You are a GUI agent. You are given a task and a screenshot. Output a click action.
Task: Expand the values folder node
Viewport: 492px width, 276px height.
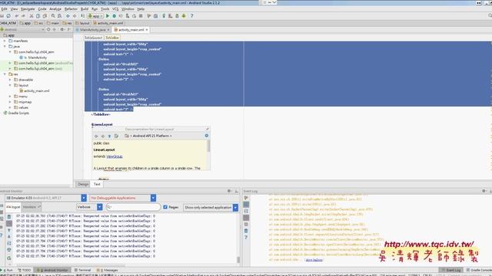coord(10,107)
